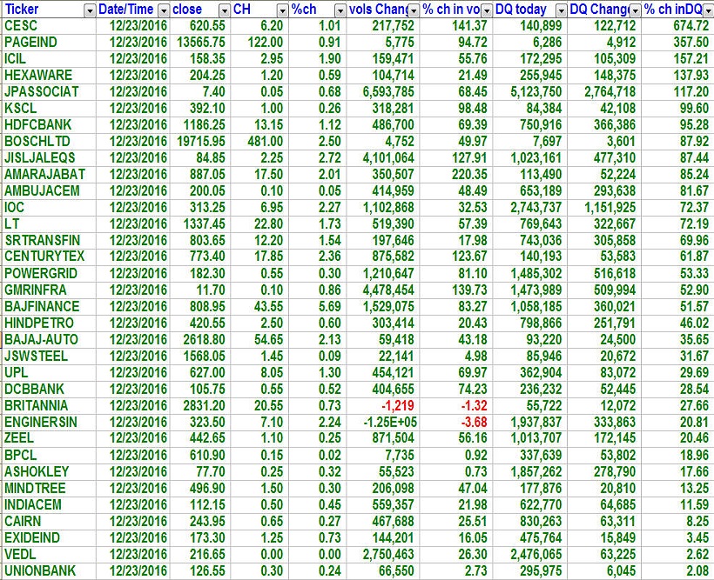Select the POWERGRID ticker cell
Viewport: 714px width, 580px height.
48,273
